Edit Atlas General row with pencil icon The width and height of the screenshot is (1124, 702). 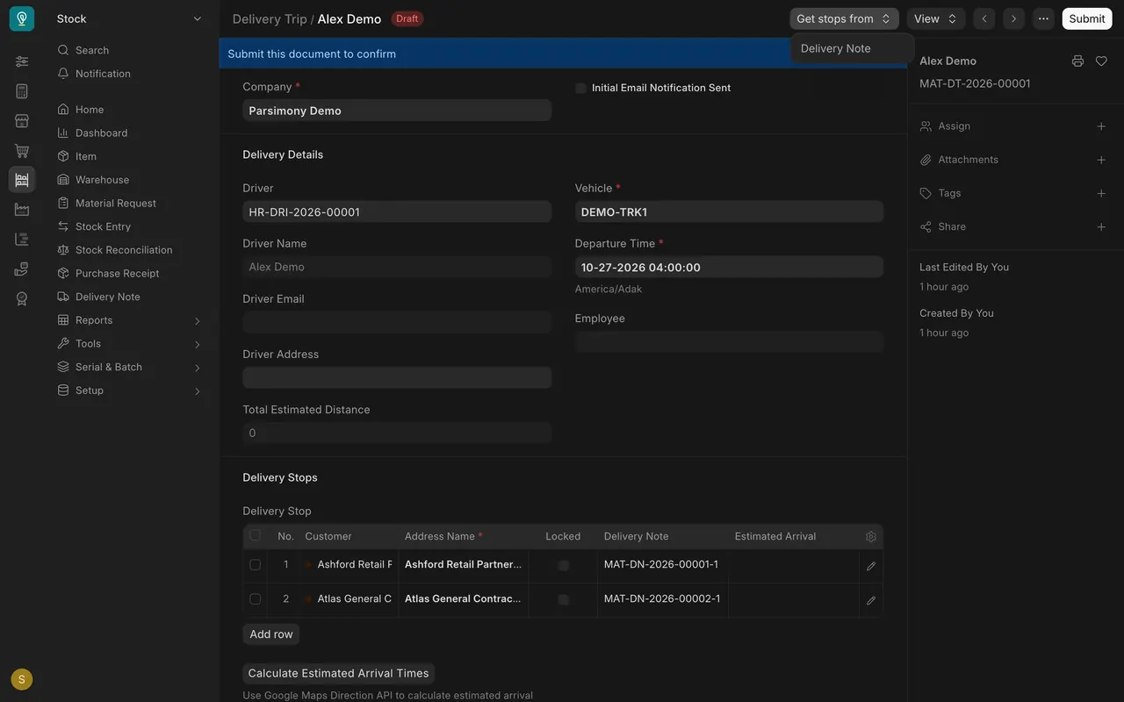(871, 600)
